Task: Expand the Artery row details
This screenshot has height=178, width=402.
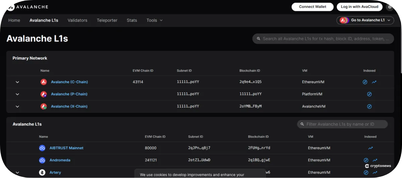Action: pos(17,173)
